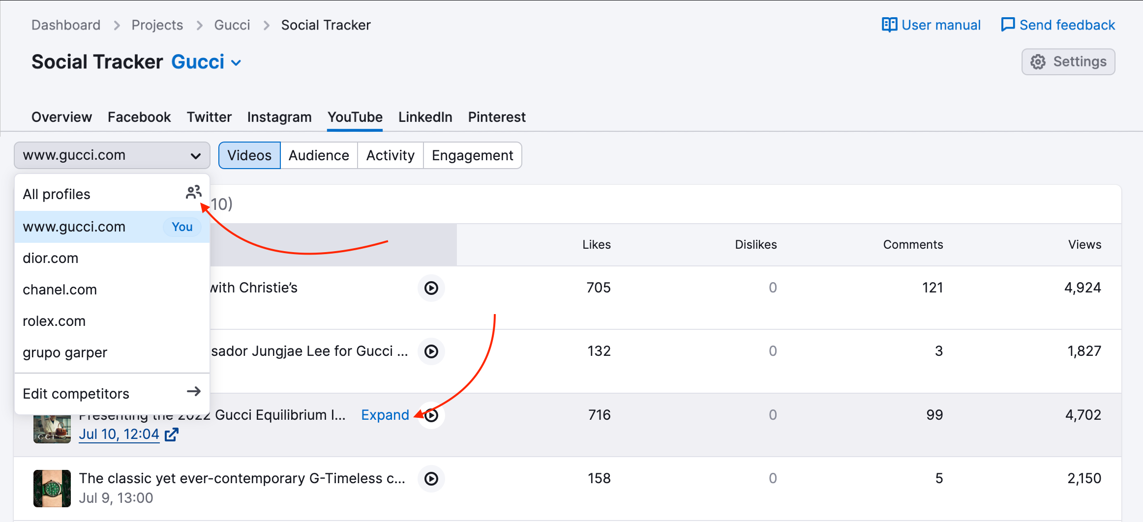Choose rolex.com in the profile list
1143x522 pixels.
click(x=112, y=321)
